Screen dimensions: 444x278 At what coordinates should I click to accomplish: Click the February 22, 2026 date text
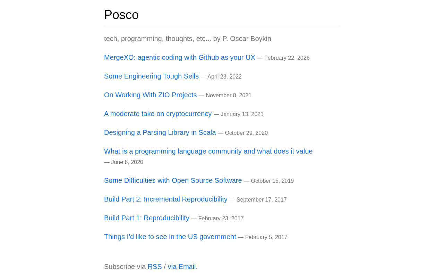point(287,58)
